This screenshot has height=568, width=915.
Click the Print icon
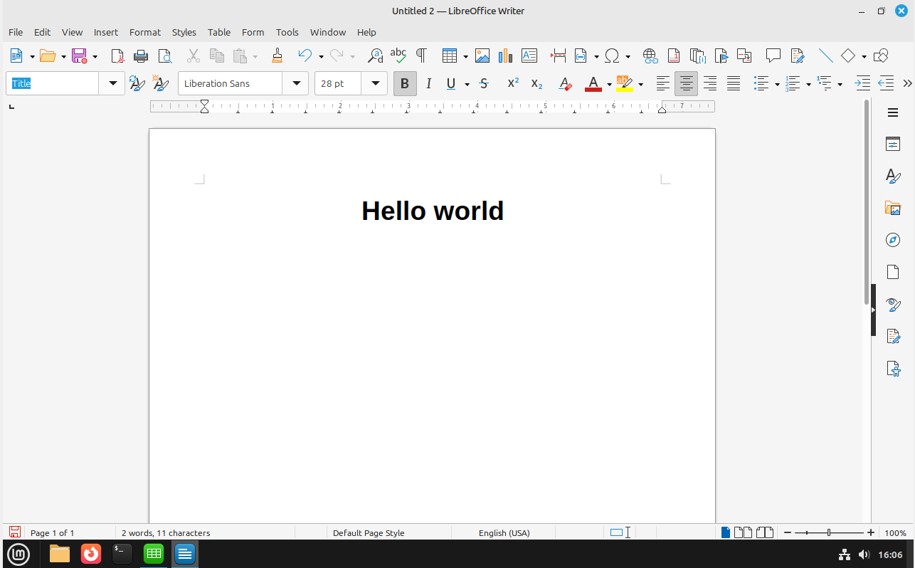(141, 56)
